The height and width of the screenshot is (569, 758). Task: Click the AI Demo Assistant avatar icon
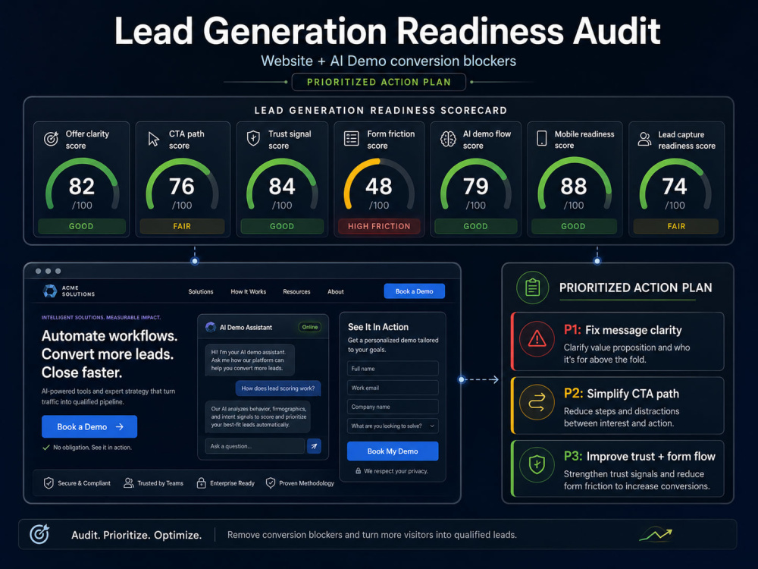point(211,327)
